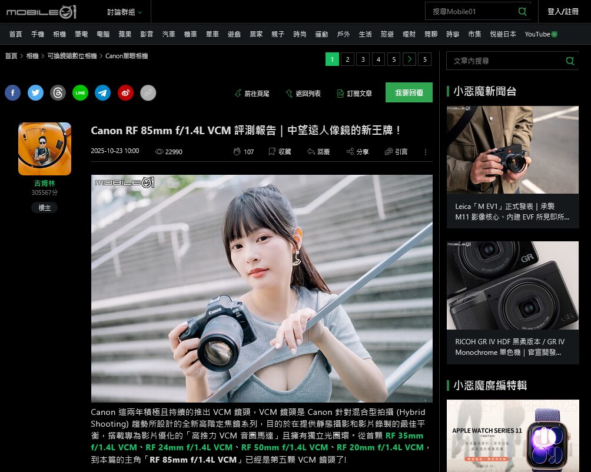This screenshot has height=472, width=591.
Task: Share the post to LINE
Action: [x=81, y=93]
